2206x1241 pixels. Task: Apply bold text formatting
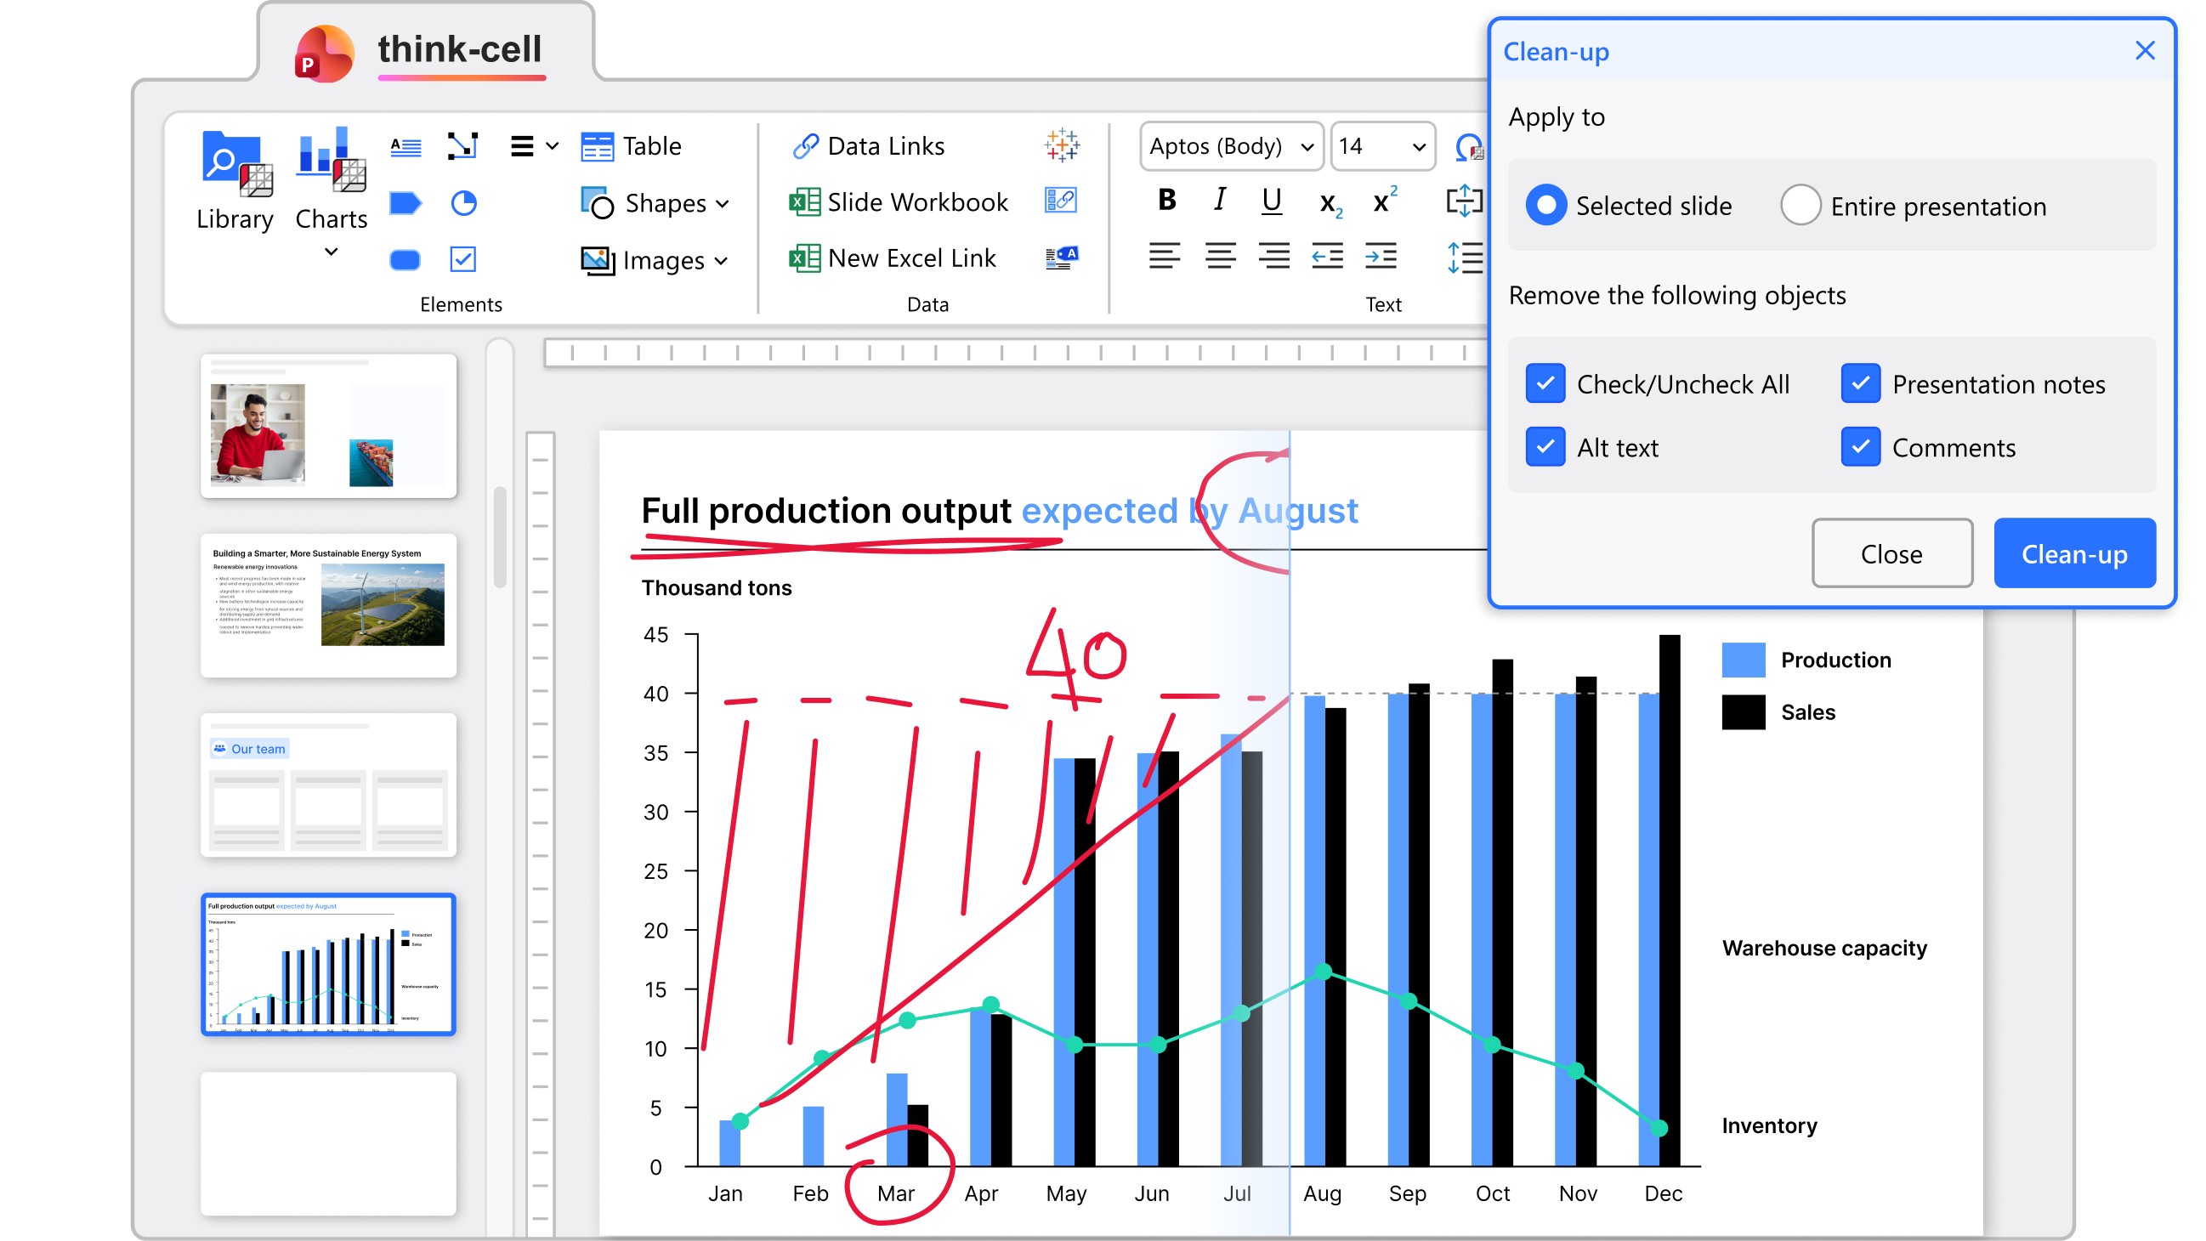pyautogui.click(x=1166, y=201)
